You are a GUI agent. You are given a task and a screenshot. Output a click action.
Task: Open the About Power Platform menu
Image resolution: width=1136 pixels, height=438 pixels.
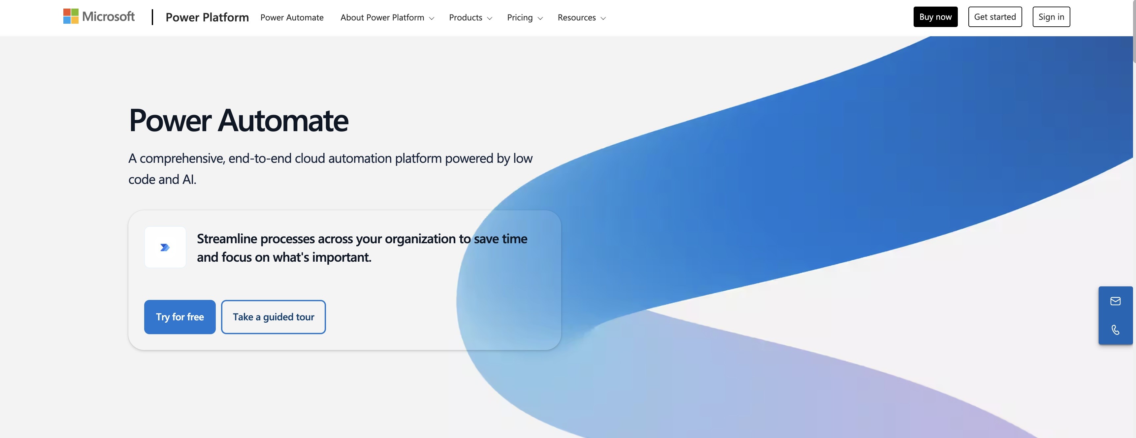pyautogui.click(x=382, y=17)
